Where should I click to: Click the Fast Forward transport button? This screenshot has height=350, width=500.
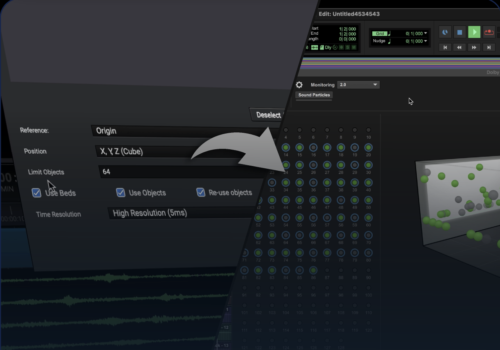click(474, 47)
